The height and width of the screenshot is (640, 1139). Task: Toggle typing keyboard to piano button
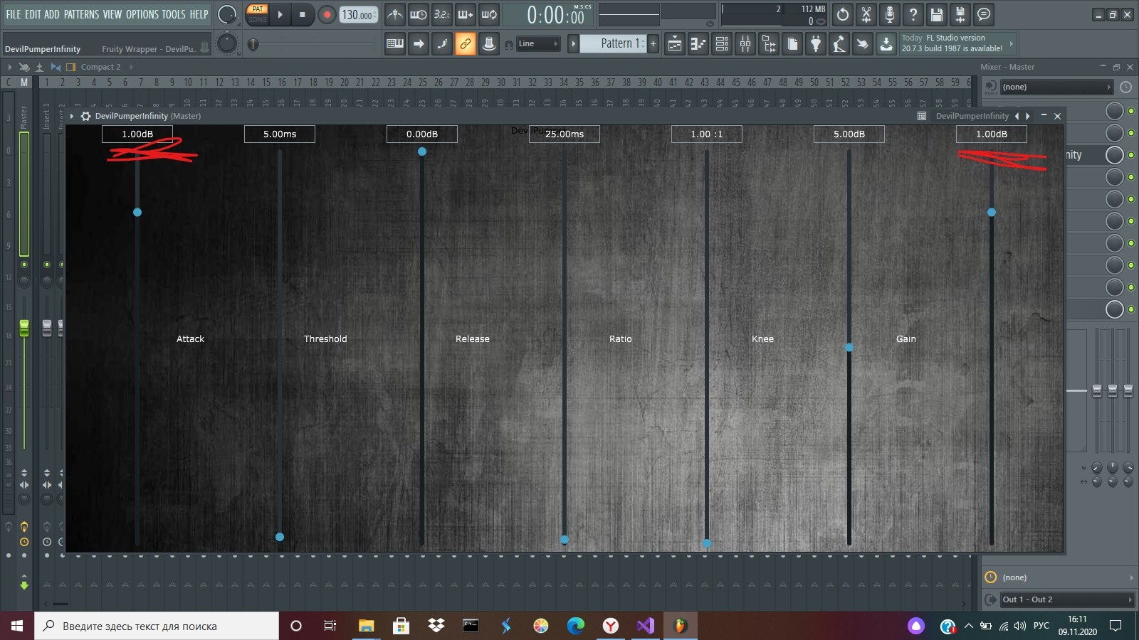pyautogui.click(x=395, y=44)
